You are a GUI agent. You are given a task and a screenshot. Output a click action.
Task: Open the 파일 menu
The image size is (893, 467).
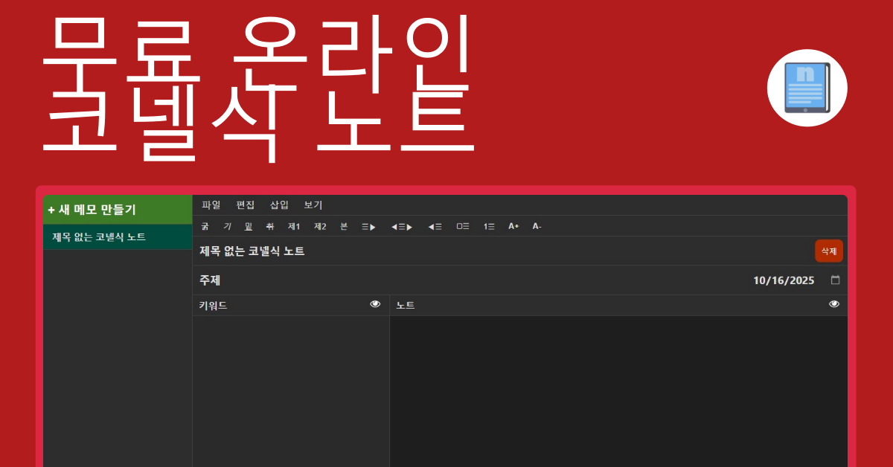211,205
